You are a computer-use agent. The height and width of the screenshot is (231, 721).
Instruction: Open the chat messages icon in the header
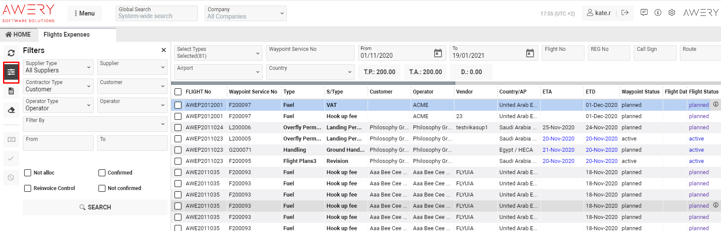coord(644,13)
